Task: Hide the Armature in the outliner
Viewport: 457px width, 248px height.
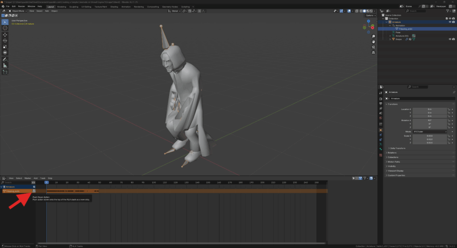Action: coord(449,22)
